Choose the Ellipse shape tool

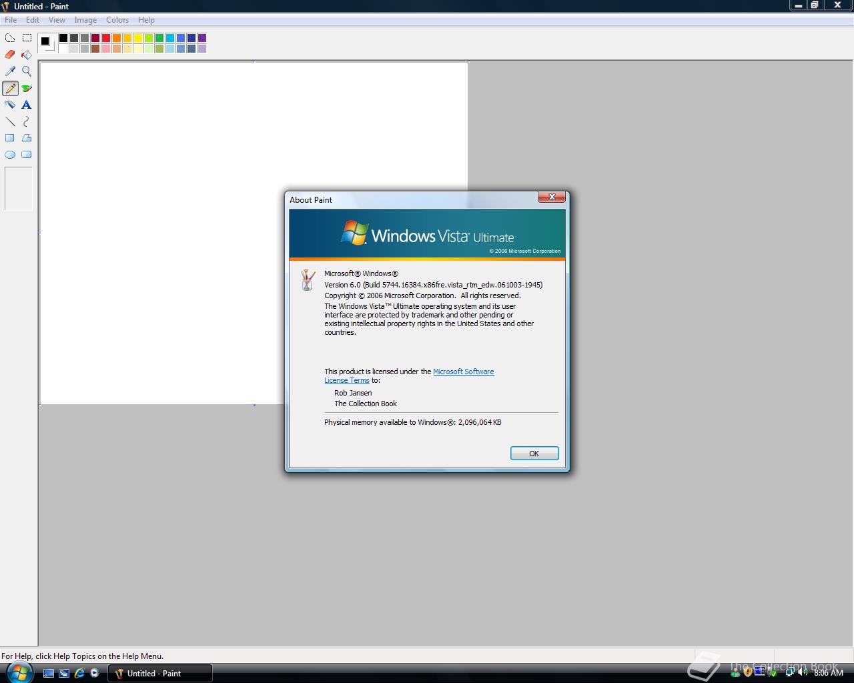10,155
